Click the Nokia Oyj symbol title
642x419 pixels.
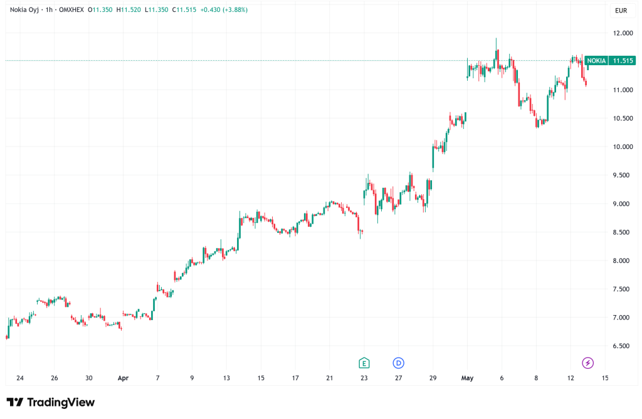pyautogui.click(x=24, y=10)
